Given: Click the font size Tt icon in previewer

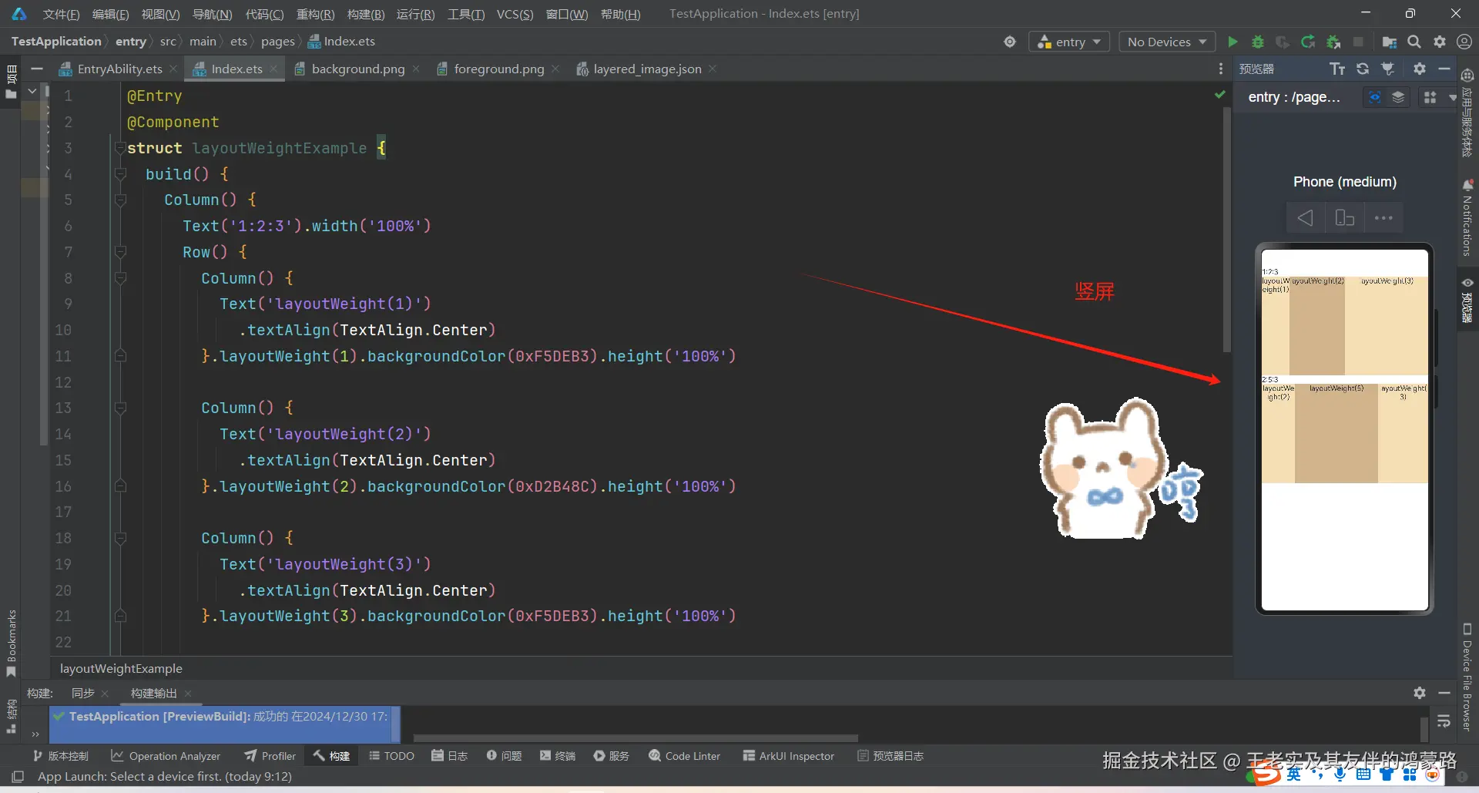Looking at the screenshot, I should click(1337, 69).
